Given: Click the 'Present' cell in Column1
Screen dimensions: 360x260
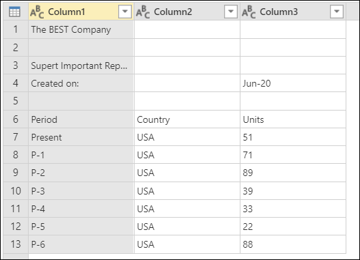Looking at the screenshot, I should tap(81, 137).
